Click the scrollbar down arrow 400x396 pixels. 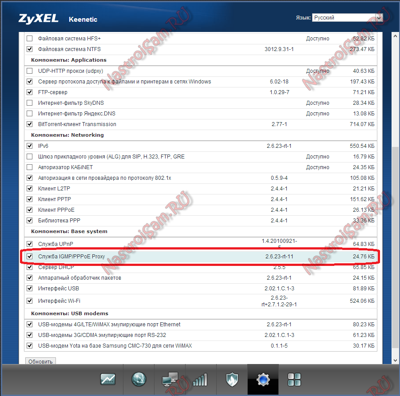tap(395, 360)
